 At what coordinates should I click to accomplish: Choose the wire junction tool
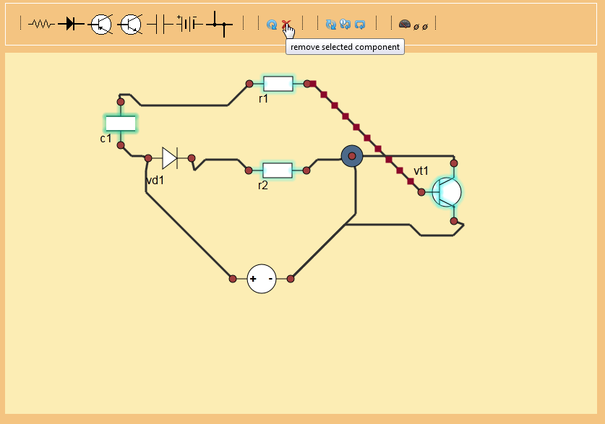point(219,25)
